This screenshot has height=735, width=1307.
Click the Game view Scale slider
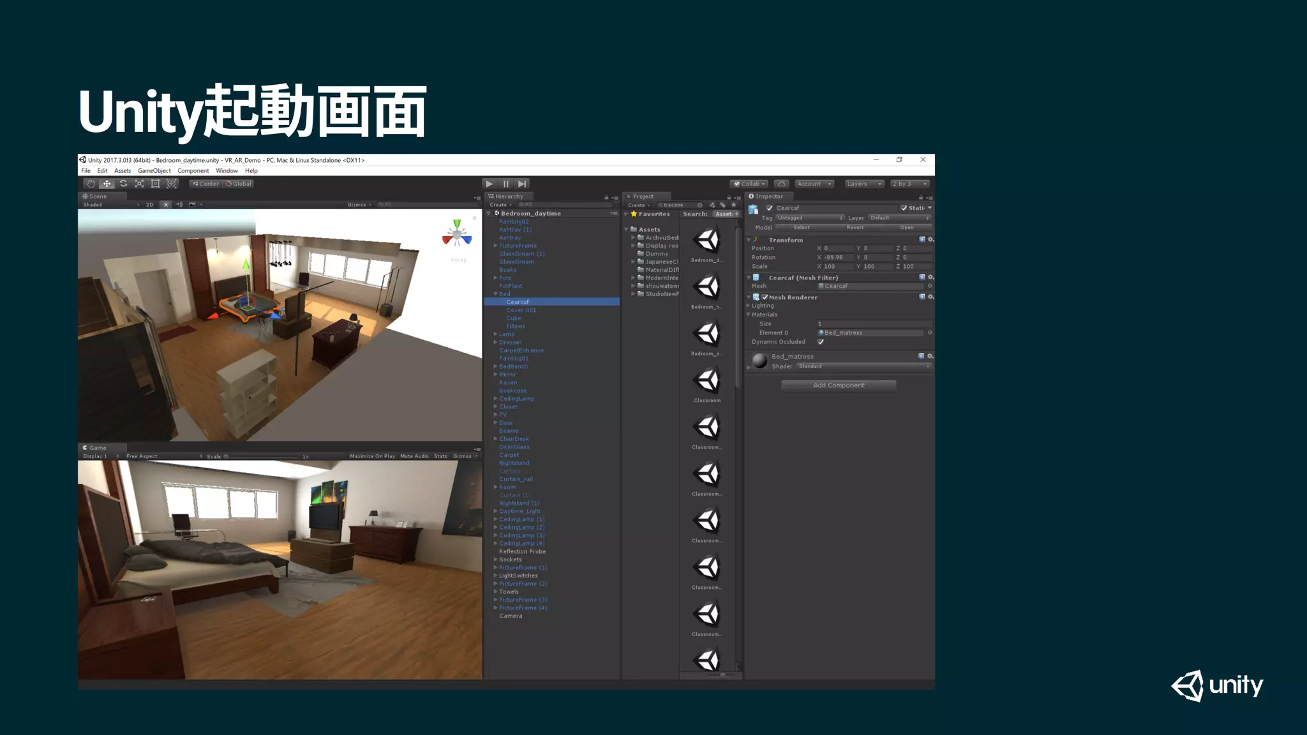[x=262, y=456]
